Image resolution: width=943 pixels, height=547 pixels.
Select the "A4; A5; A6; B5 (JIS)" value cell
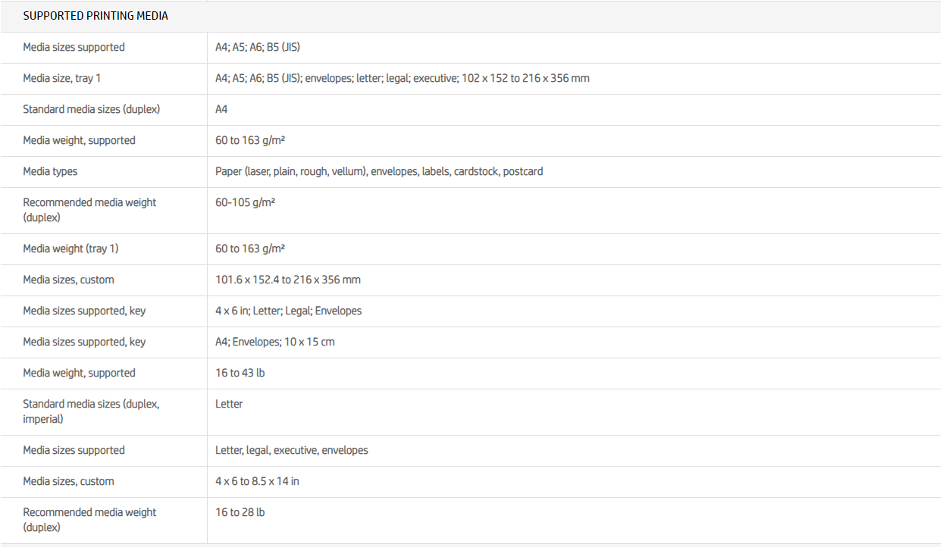(258, 47)
